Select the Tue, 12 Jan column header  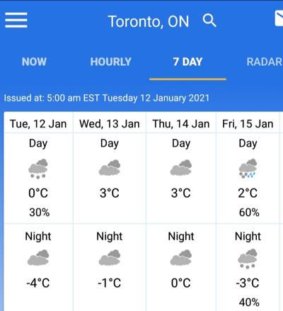38,124
